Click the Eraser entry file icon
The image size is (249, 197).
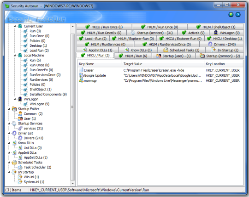[x=81, y=70]
